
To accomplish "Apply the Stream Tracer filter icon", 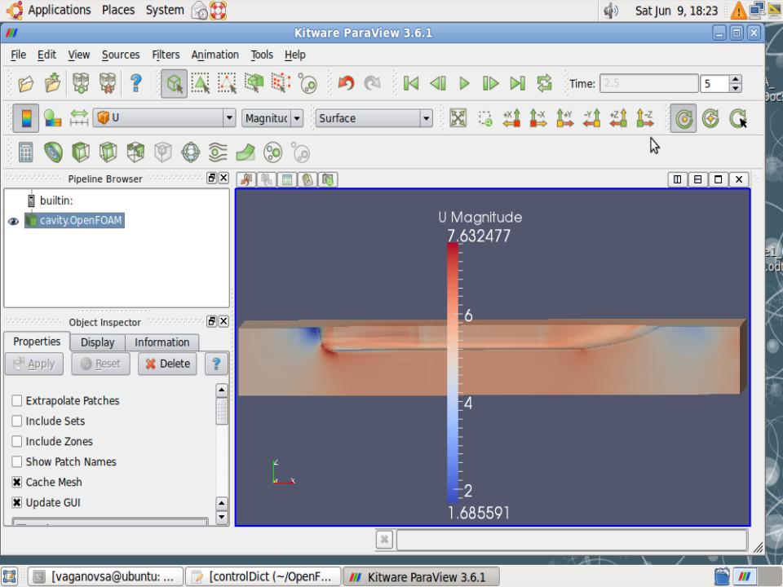I will [218, 152].
